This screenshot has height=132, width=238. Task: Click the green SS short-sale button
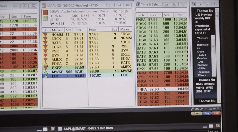[45, 18]
